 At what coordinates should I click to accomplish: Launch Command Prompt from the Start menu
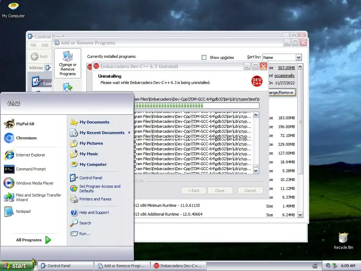coord(25,169)
